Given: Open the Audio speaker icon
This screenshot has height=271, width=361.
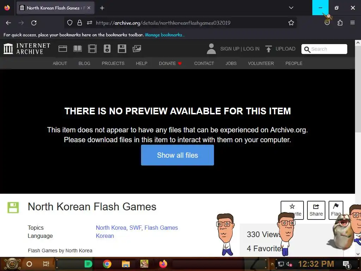Looking at the screenshot, I should 107,49.
